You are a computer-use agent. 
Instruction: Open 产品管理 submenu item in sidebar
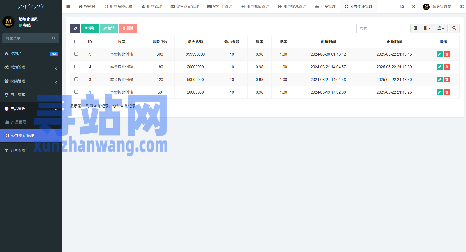tap(31, 122)
